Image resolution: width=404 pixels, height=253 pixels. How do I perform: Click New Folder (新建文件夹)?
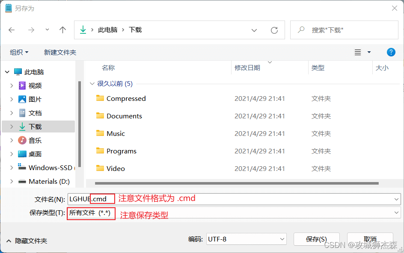coord(60,52)
